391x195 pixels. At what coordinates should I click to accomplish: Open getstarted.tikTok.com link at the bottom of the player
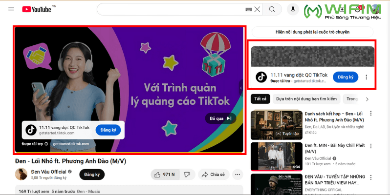(71, 144)
